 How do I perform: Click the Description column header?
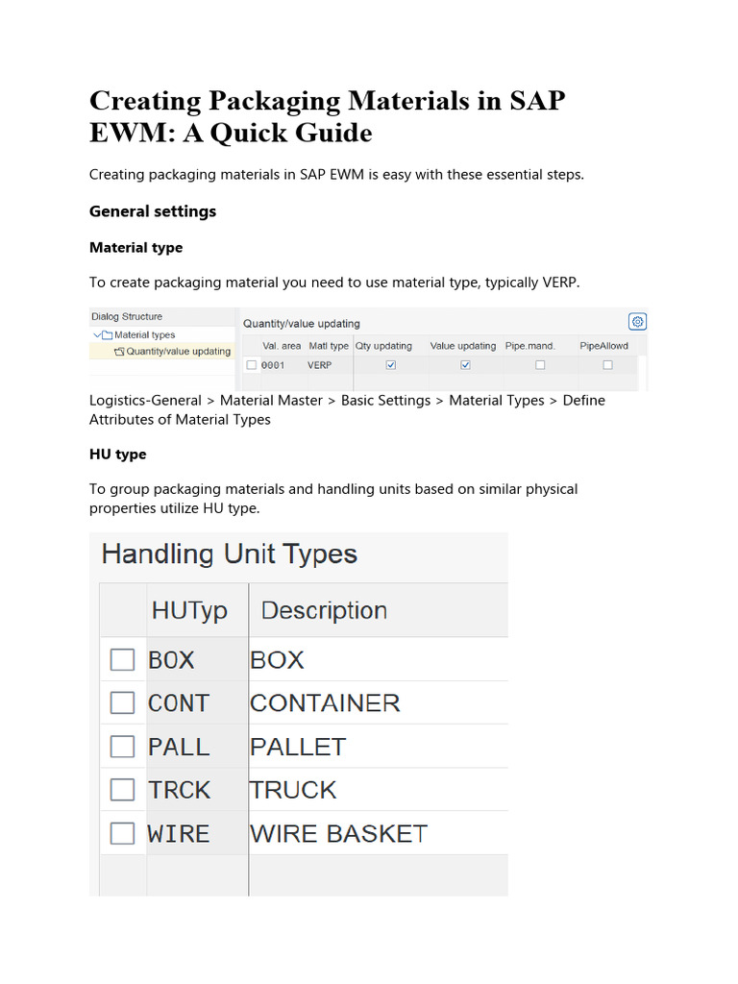[324, 610]
